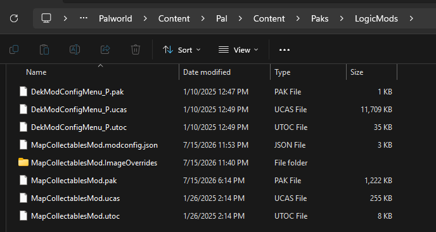This screenshot has width=436, height=232.
Task: Go to the Content breadcrumb after Pal
Action: pyautogui.click(x=269, y=18)
